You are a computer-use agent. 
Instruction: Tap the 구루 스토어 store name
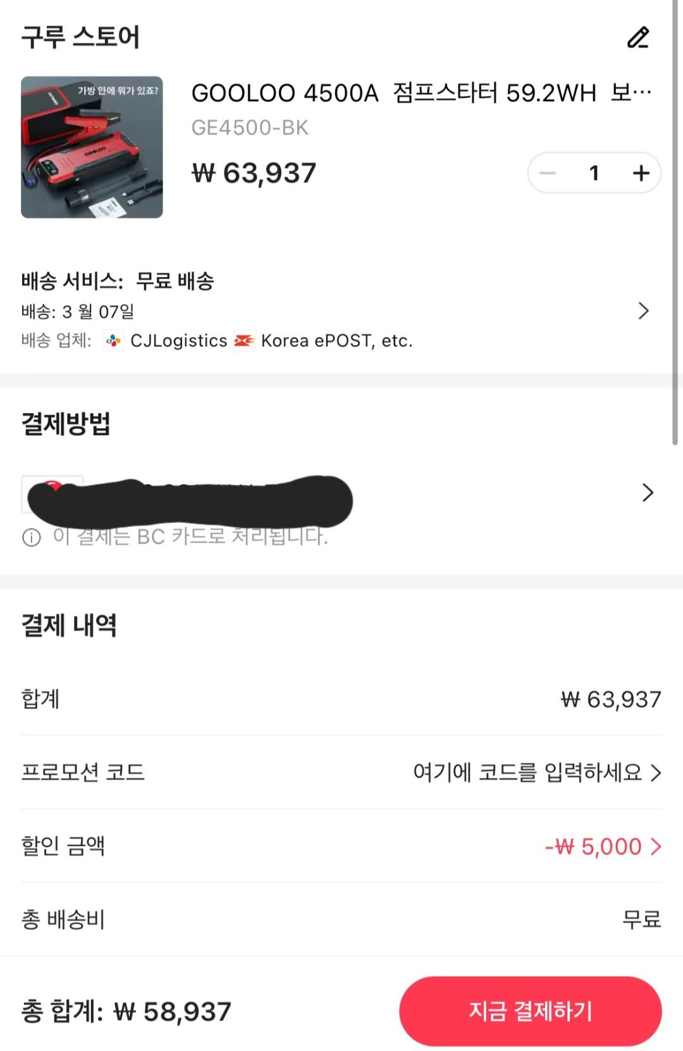click(x=80, y=37)
